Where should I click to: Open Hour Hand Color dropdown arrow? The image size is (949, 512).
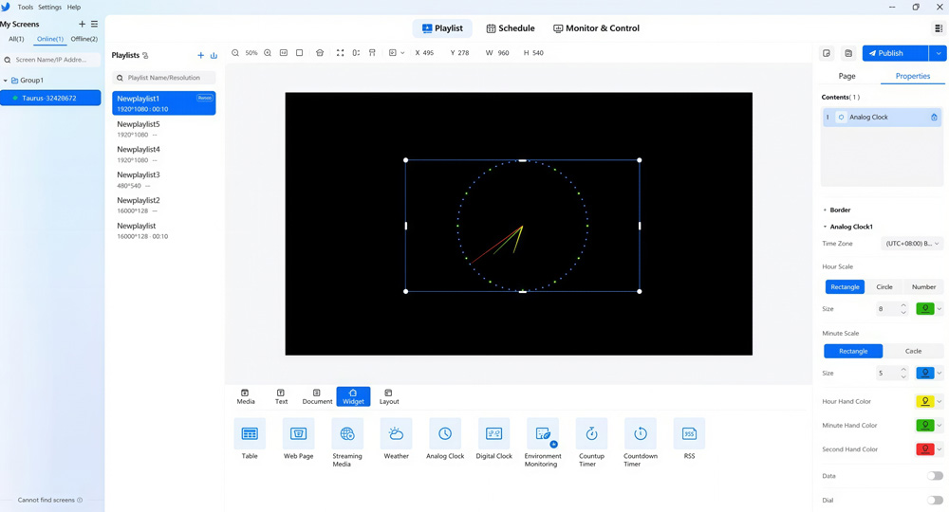click(940, 401)
